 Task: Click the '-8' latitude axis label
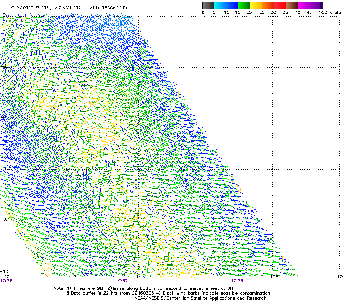click(4, 220)
